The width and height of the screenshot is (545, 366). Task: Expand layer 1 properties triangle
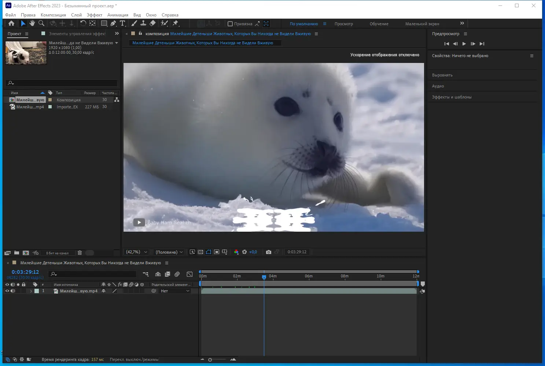pos(31,291)
